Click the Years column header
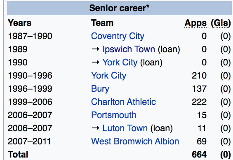 click(x=20, y=23)
